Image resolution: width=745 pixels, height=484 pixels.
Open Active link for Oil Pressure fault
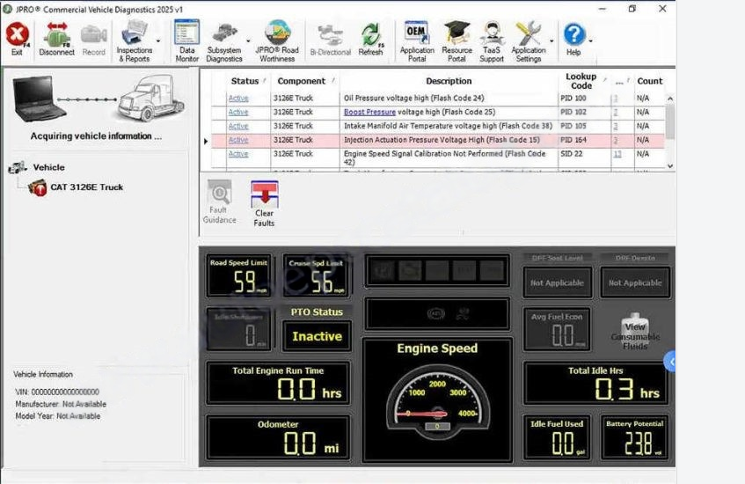coord(238,98)
